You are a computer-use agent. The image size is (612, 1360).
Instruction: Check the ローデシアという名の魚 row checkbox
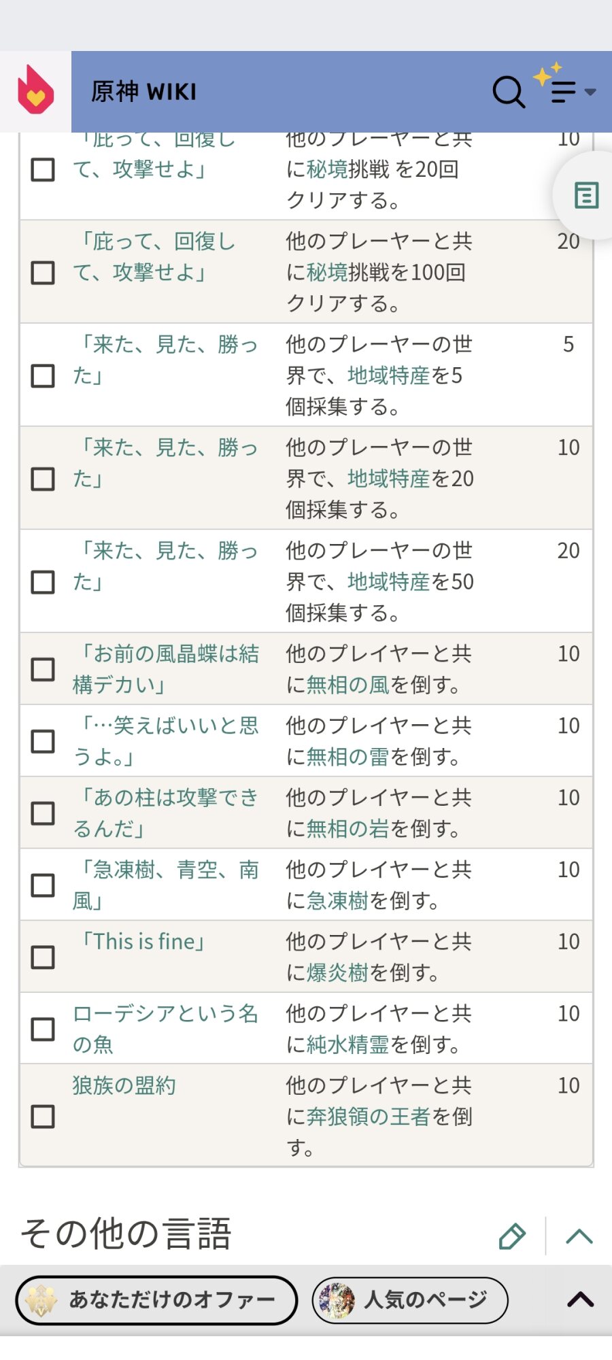[x=43, y=1029]
